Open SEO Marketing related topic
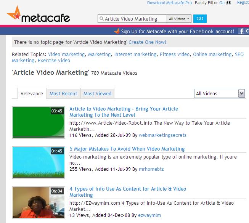This screenshot has width=249, height=223. coord(239,54)
